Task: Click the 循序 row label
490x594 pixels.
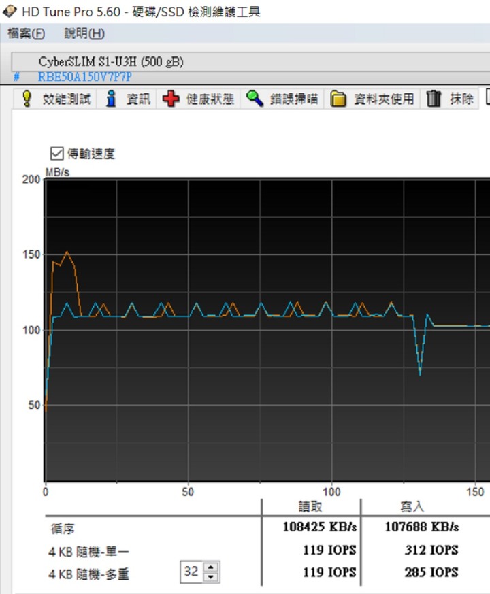Action: [x=63, y=529]
